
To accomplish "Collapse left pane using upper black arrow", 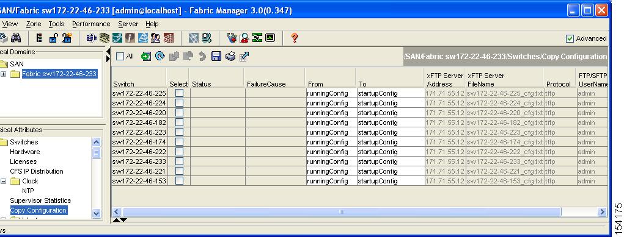I will tap(108, 52).
